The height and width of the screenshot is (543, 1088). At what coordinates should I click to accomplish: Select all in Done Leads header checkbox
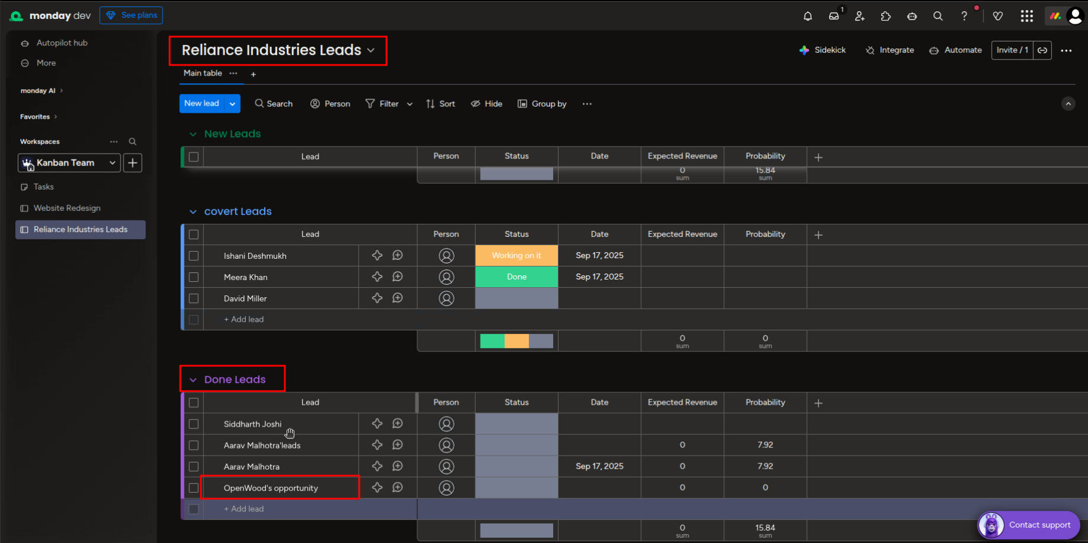click(x=193, y=402)
